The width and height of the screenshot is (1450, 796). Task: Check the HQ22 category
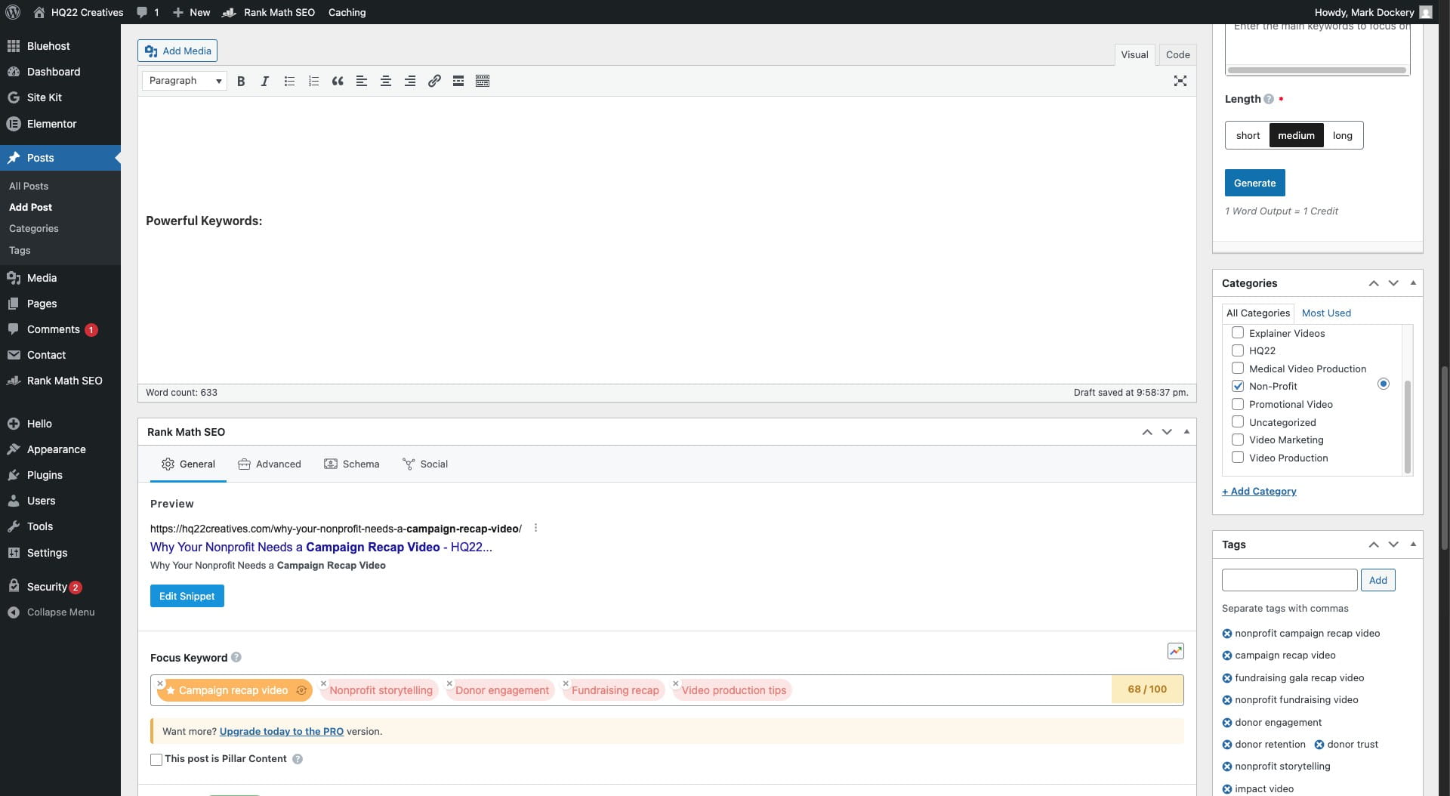coord(1238,350)
